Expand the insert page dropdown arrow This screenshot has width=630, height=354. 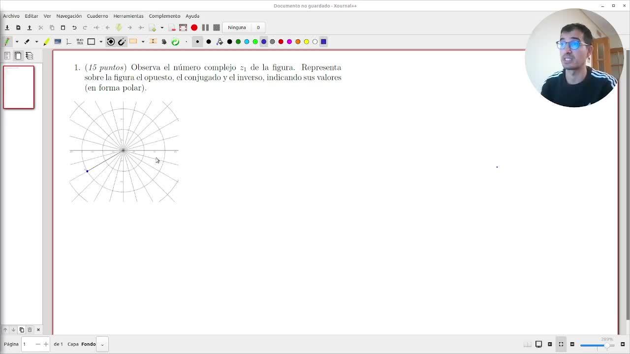[162, 28]
